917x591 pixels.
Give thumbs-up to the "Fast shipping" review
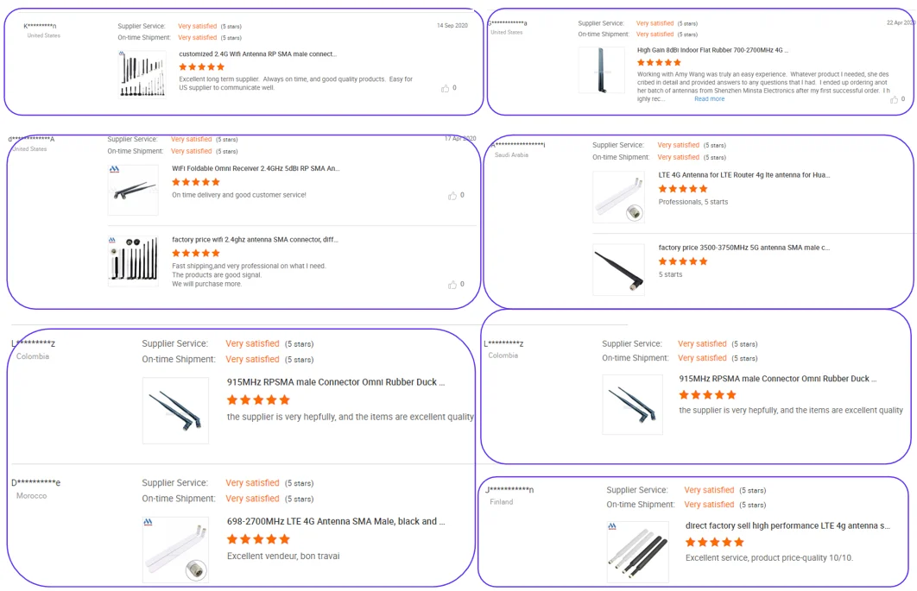(x=452, y=284)
